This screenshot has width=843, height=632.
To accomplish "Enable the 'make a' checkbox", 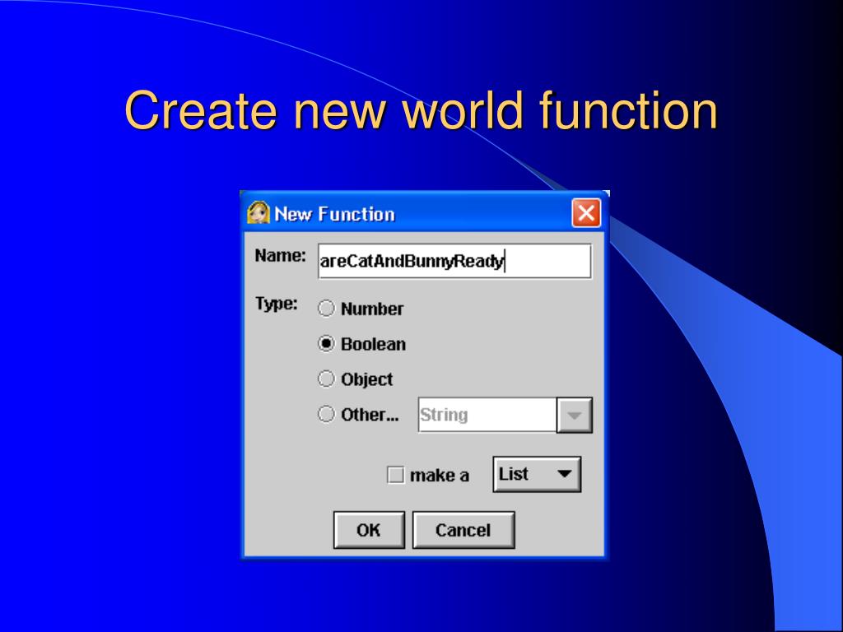I will point(396,475).
